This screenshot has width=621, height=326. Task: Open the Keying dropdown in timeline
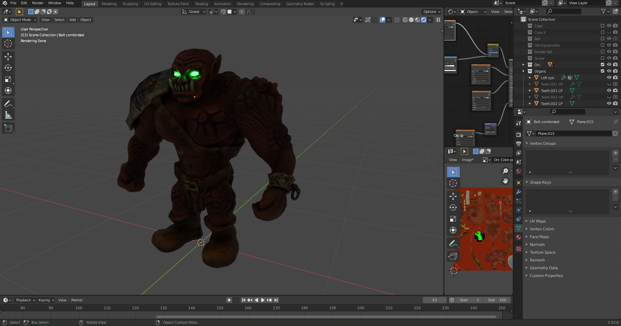point(46,300)
